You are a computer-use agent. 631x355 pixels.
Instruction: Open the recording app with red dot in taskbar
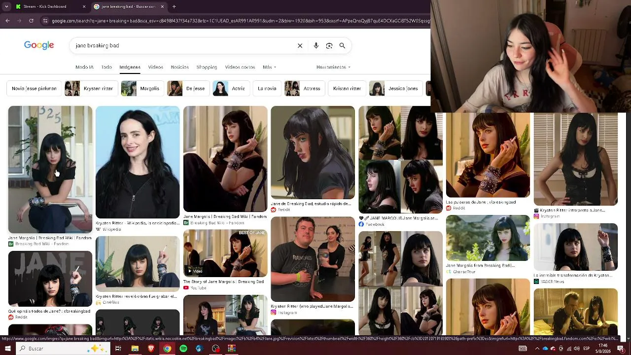[215, 349]
